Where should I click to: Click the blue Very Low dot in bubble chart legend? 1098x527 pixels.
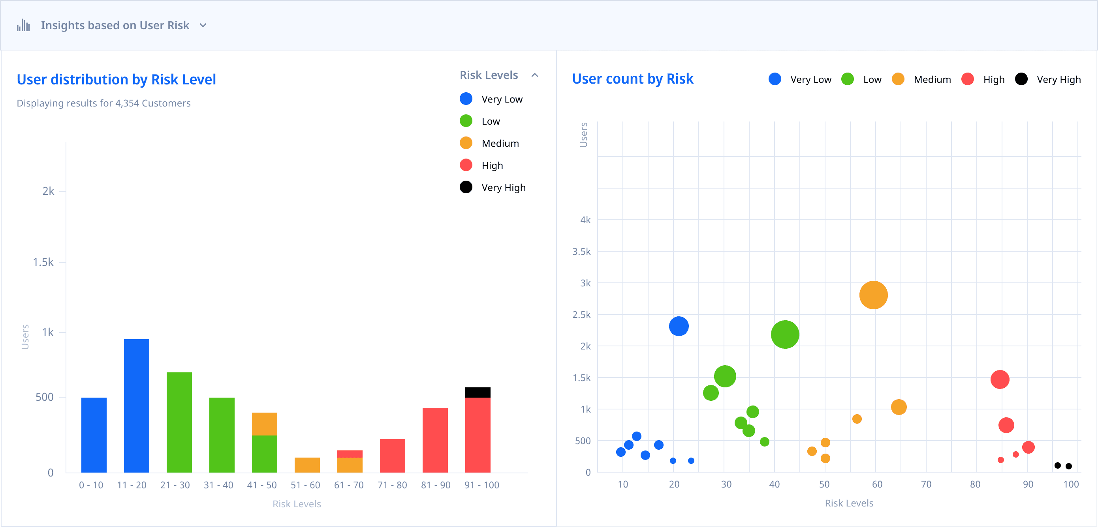point(775,79)
